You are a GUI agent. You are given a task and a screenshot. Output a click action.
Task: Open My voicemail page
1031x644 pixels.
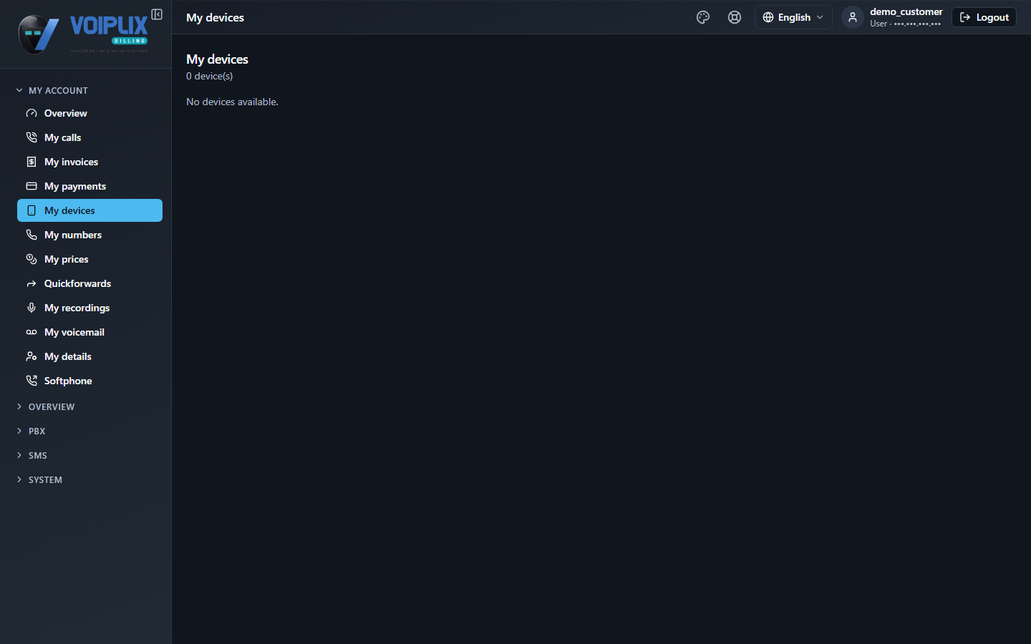tap(89, 332)
